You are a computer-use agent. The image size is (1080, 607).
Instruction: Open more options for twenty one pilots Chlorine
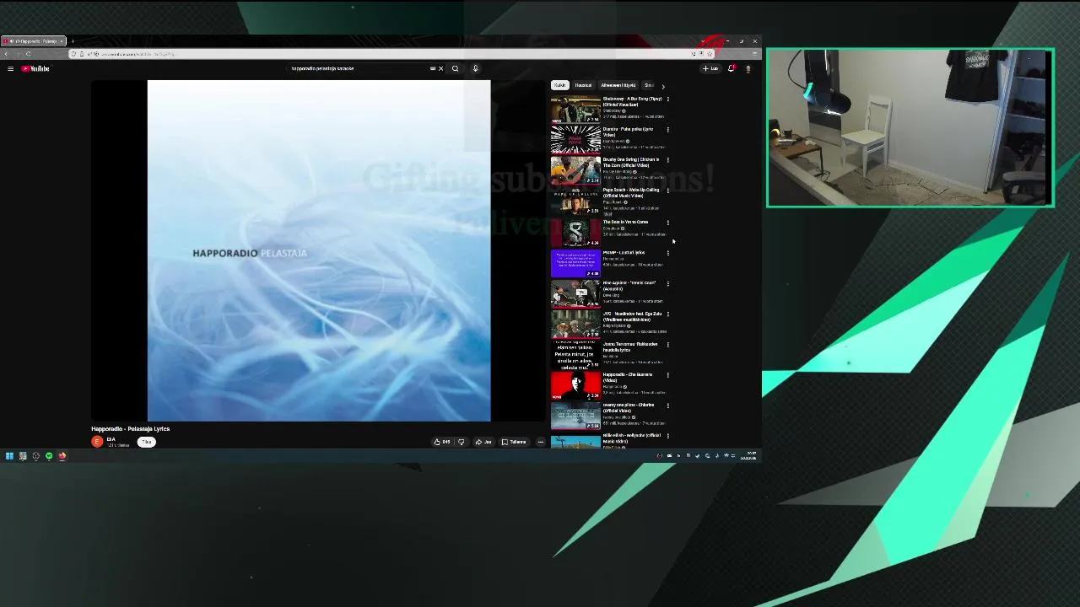coord(668,406)
